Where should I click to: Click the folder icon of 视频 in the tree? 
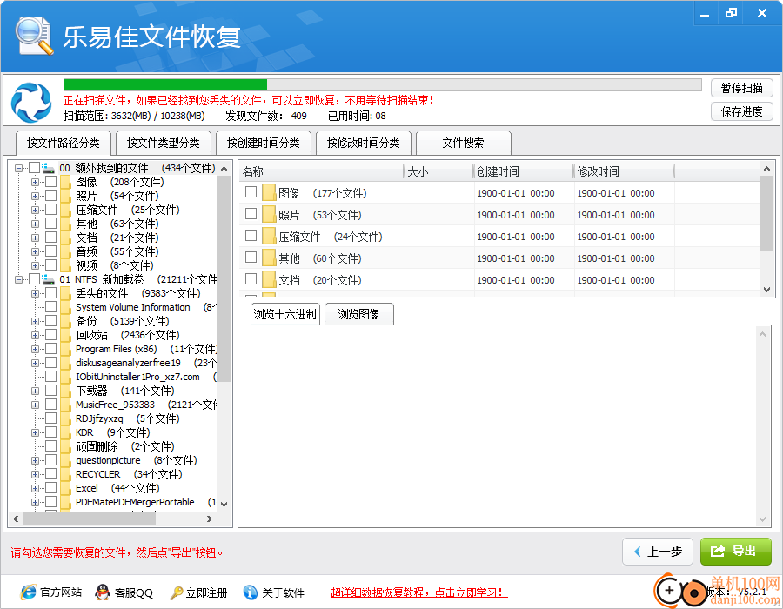(x=66, y=265)
